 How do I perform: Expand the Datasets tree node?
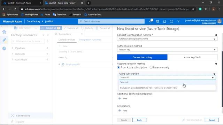[x=12, y=54]
